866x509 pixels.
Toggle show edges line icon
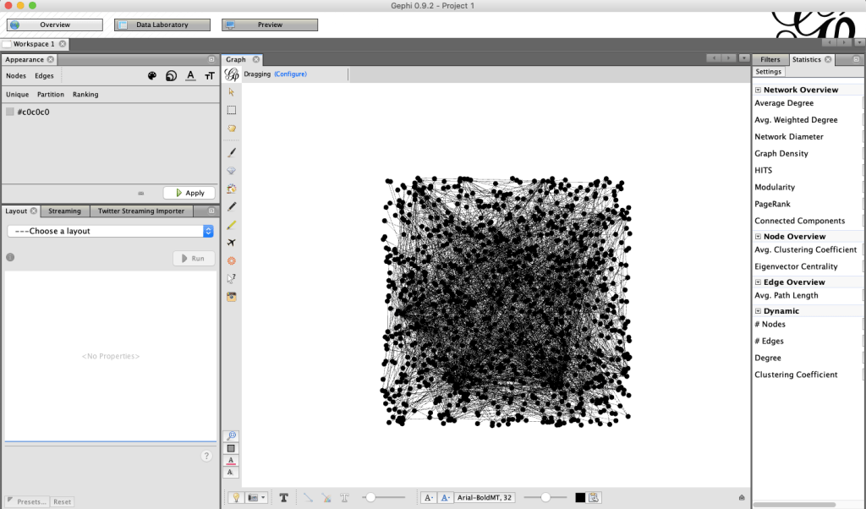308,497
